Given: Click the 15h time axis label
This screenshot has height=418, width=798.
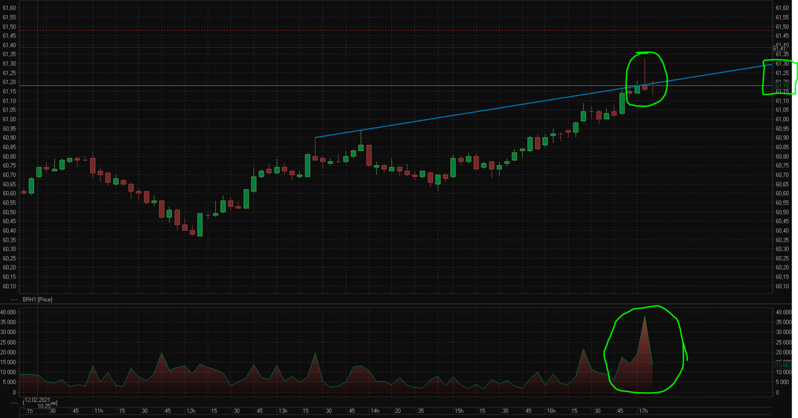Looking at the screenshot, I should click(459, 411).
